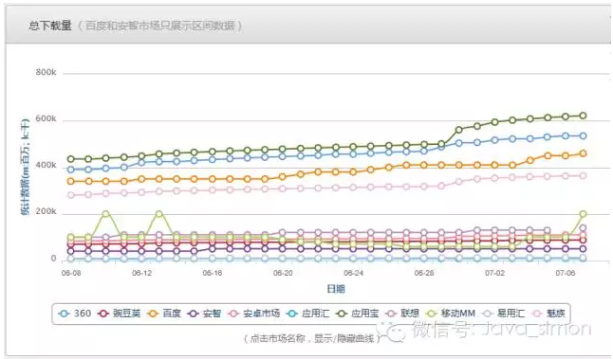Image resolution: width=613 pixels, height=359 pixels.
Task: Click the 魅族 legend marker icon
Action: pos(538,314)
